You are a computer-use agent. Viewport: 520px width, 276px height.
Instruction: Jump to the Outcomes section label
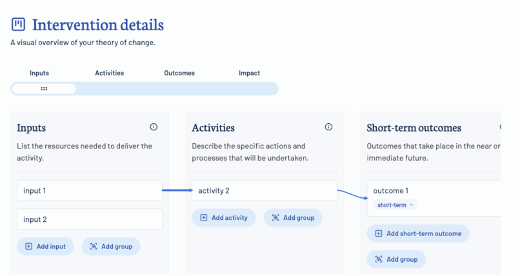point(179,73)
